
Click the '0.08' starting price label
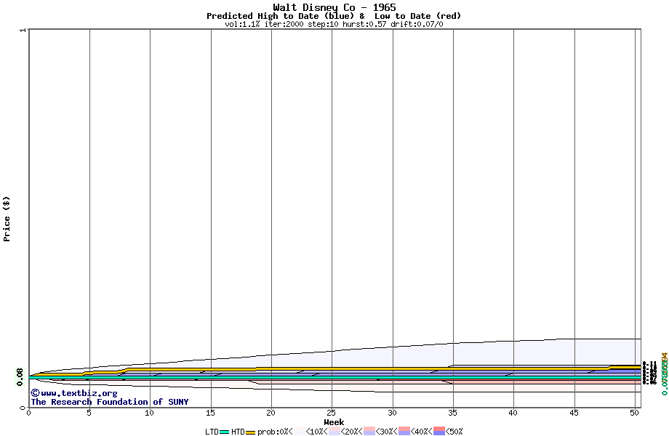coord(20,377)
